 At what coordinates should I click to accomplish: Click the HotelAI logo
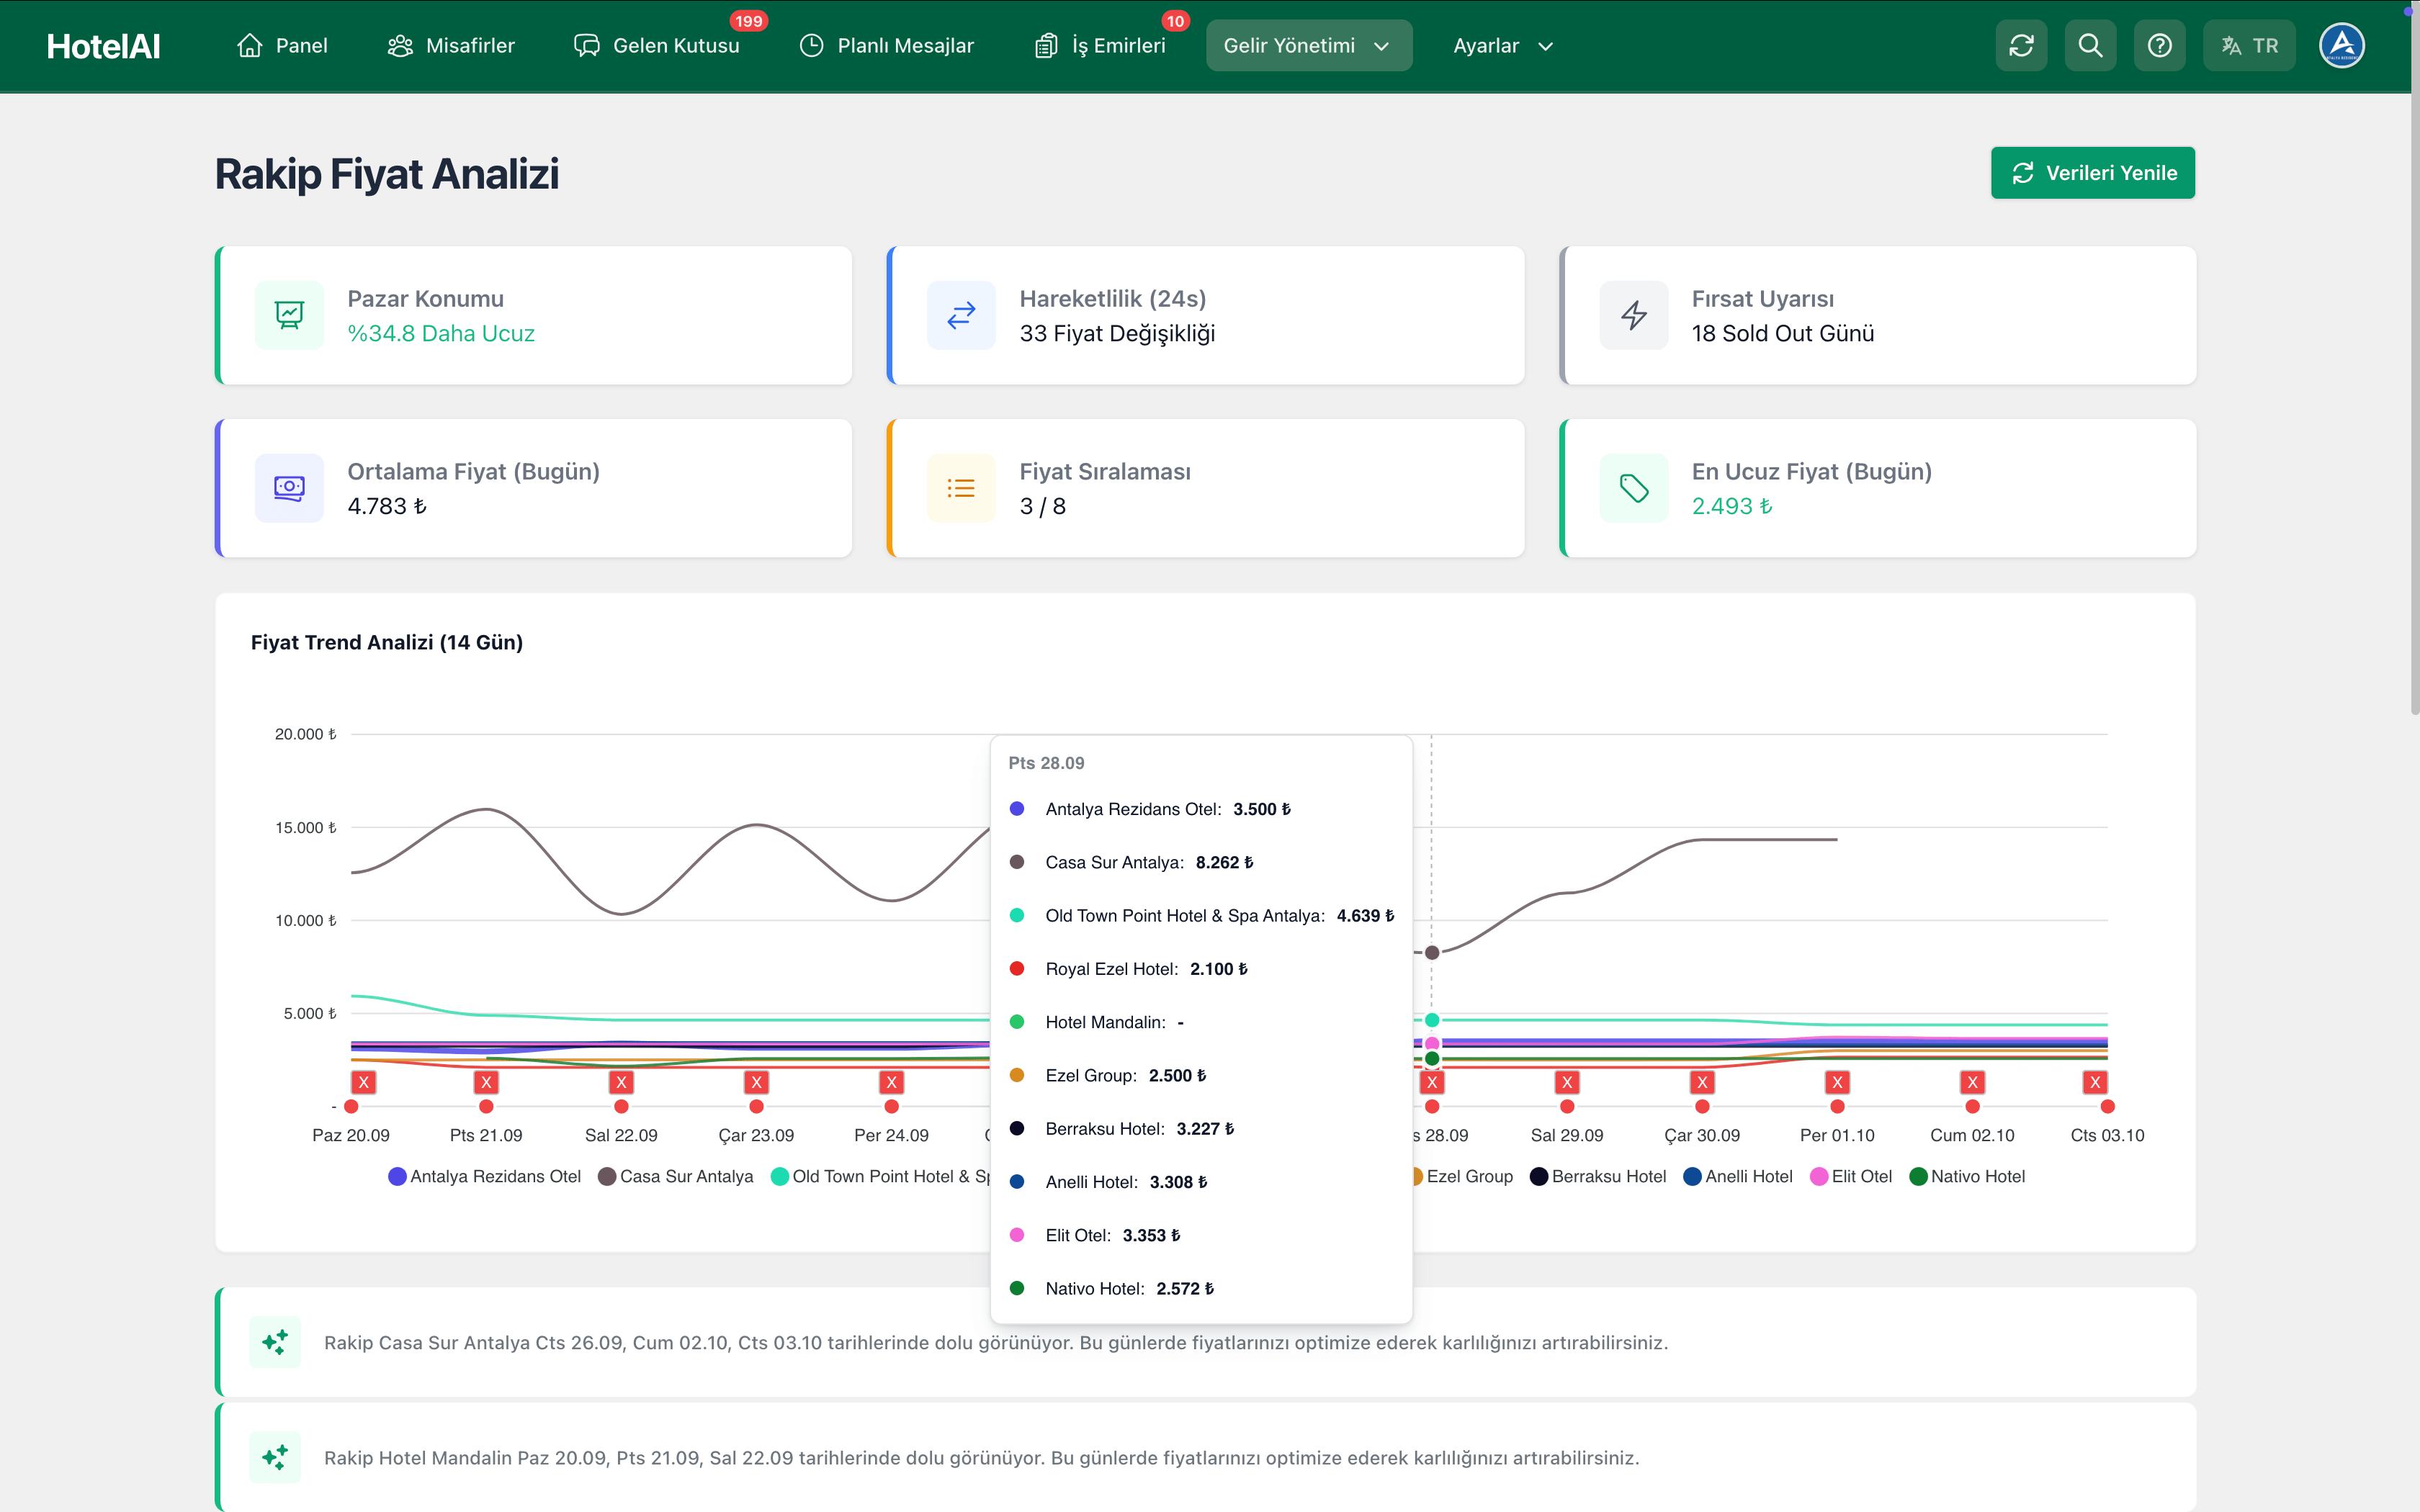[x=103, y=46]
